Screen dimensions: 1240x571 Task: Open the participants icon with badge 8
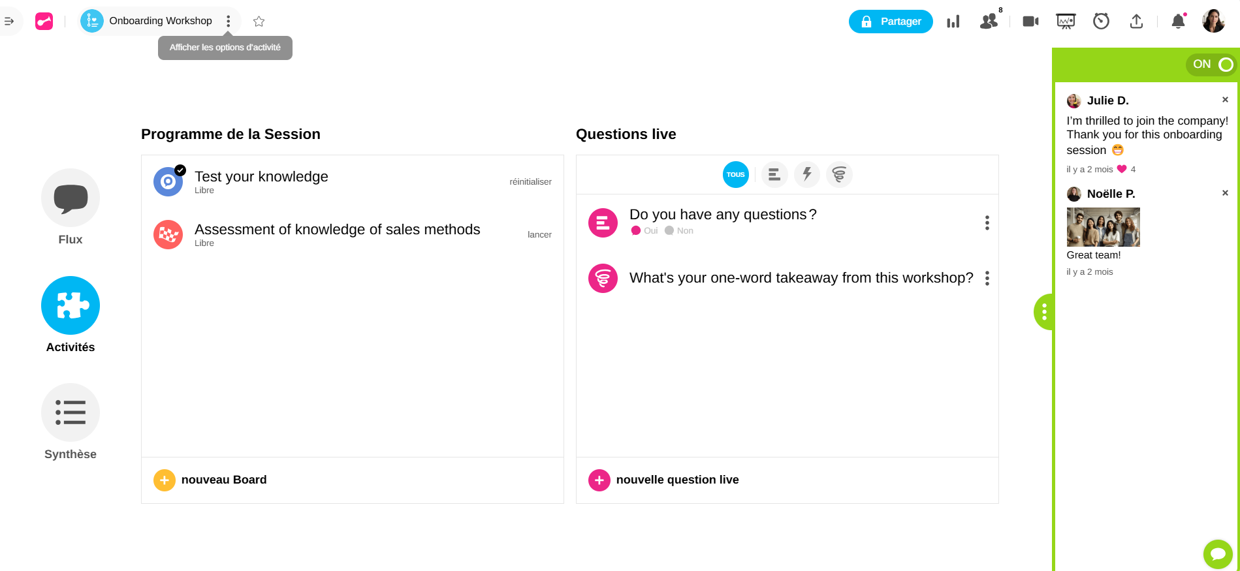click(989, 22)
